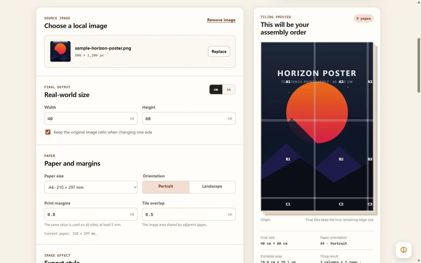
Task: Click tile B1 label in preview
Action: (x=288, y=159)
